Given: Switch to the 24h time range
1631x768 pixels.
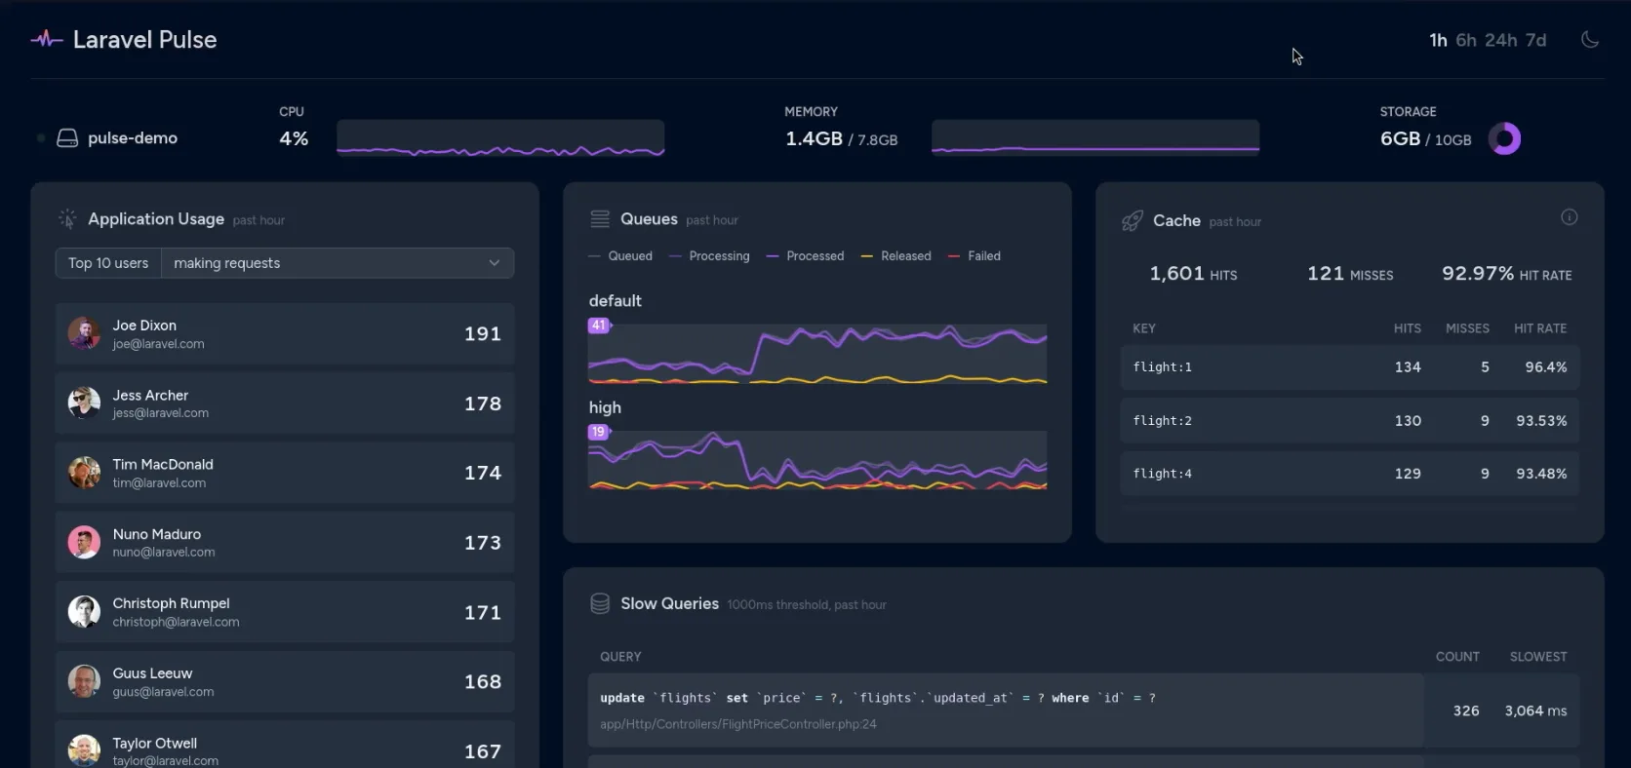Looking at the screenshot, I should pos(1500,40).
